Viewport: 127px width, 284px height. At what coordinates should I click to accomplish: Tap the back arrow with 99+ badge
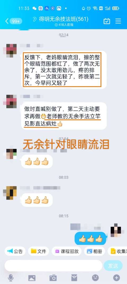[x=13, y=21]
